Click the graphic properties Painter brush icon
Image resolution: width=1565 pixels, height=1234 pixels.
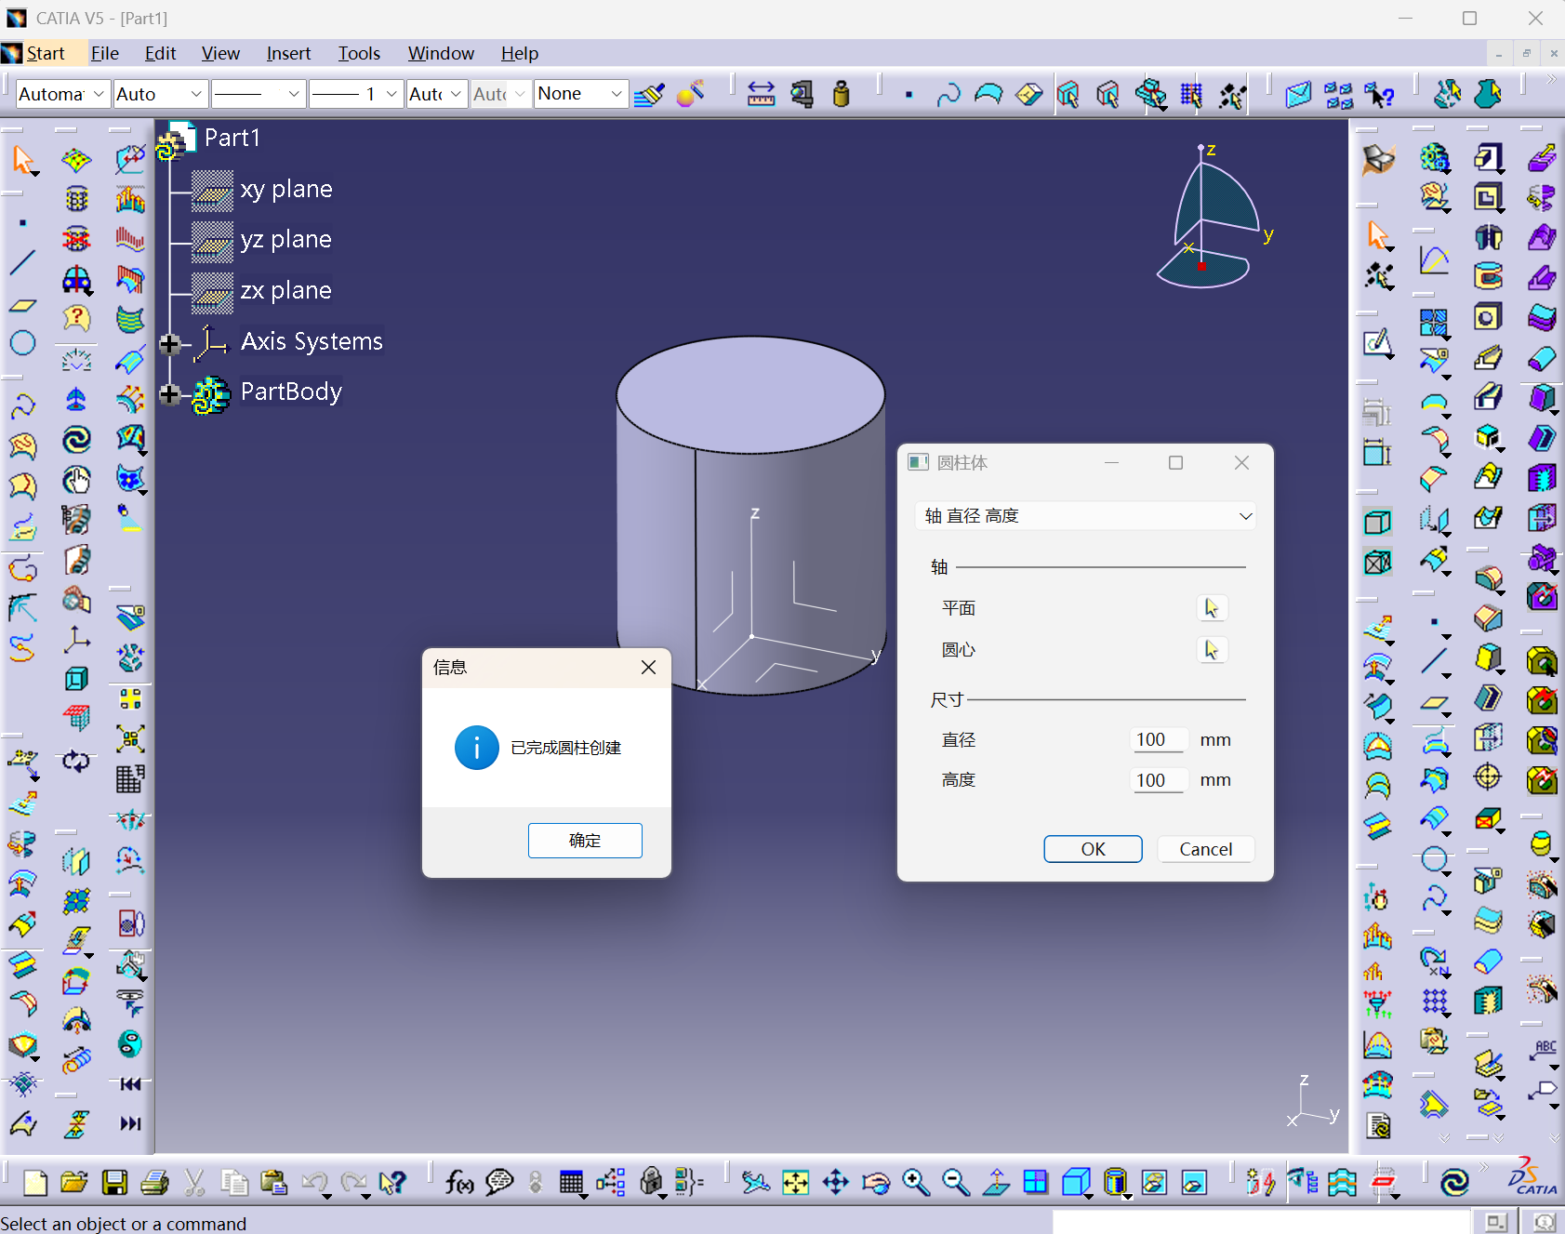pyautogui.click(x=649, y=94)
